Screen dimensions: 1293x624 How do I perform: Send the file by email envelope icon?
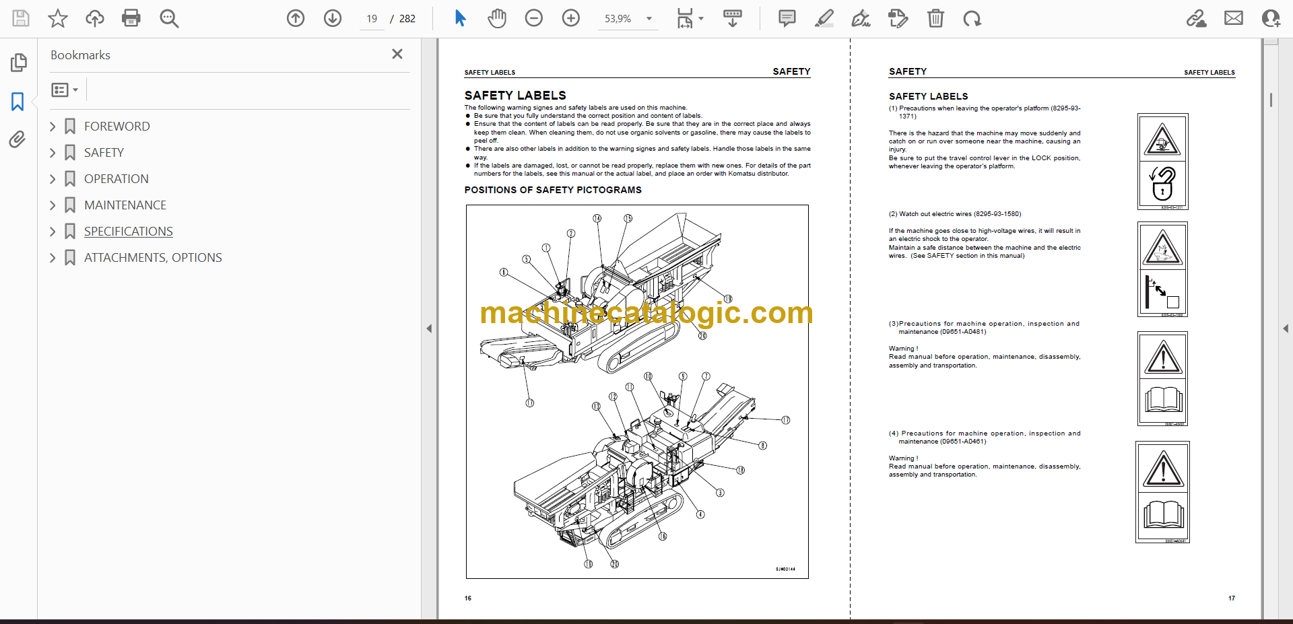1234,18
